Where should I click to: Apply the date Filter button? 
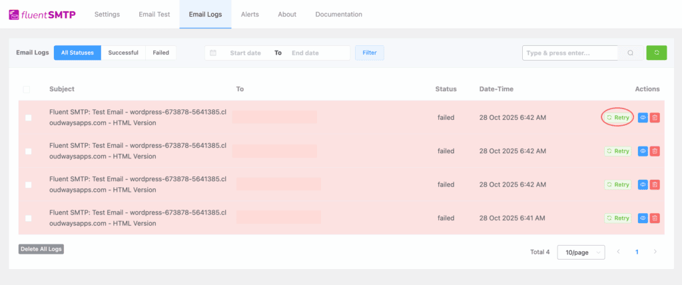click(370, 53)
